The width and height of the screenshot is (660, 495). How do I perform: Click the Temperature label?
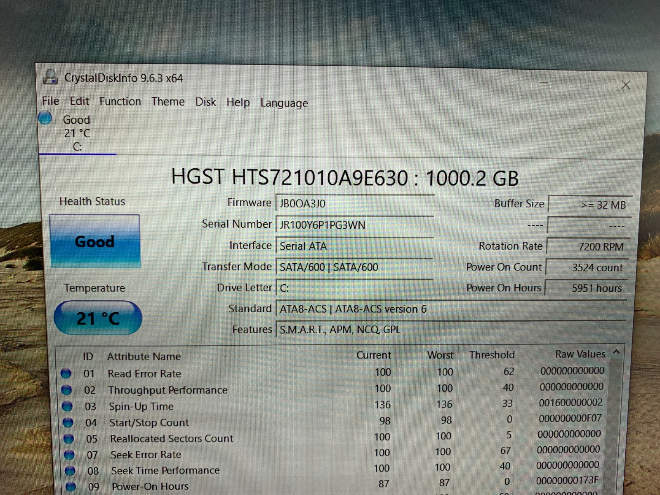[94, 288]
